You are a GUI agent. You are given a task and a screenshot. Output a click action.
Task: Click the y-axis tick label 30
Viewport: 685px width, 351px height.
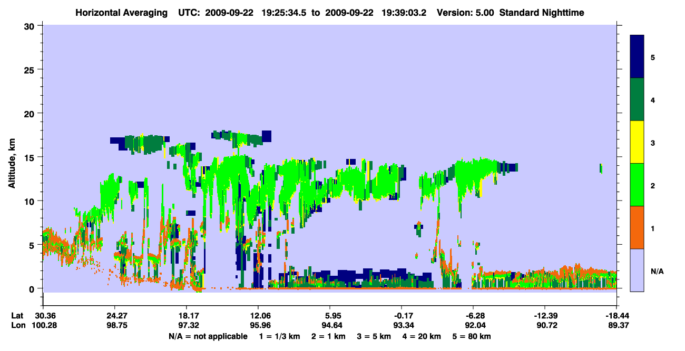coord(31,26)
